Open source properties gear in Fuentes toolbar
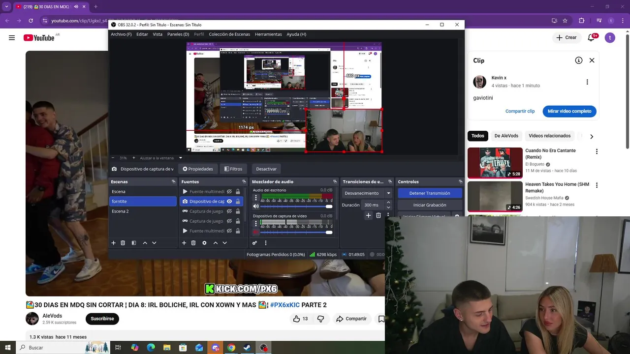The width and height of the screenshot is (630, 354). click(x=204, y=243)
